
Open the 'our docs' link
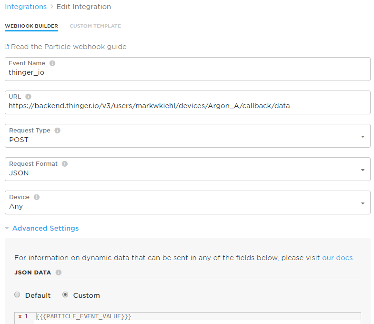coord(337,258)
